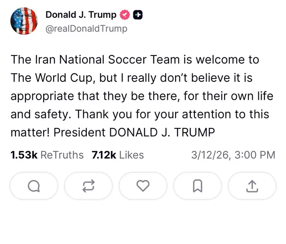Click the red verified checkmark badge
This screenshot has height=244, width=286.
(125, 15)
